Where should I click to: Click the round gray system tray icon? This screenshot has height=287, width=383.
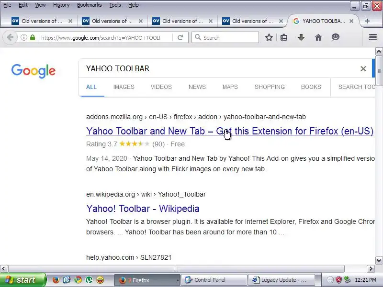[x=330, y=280]
